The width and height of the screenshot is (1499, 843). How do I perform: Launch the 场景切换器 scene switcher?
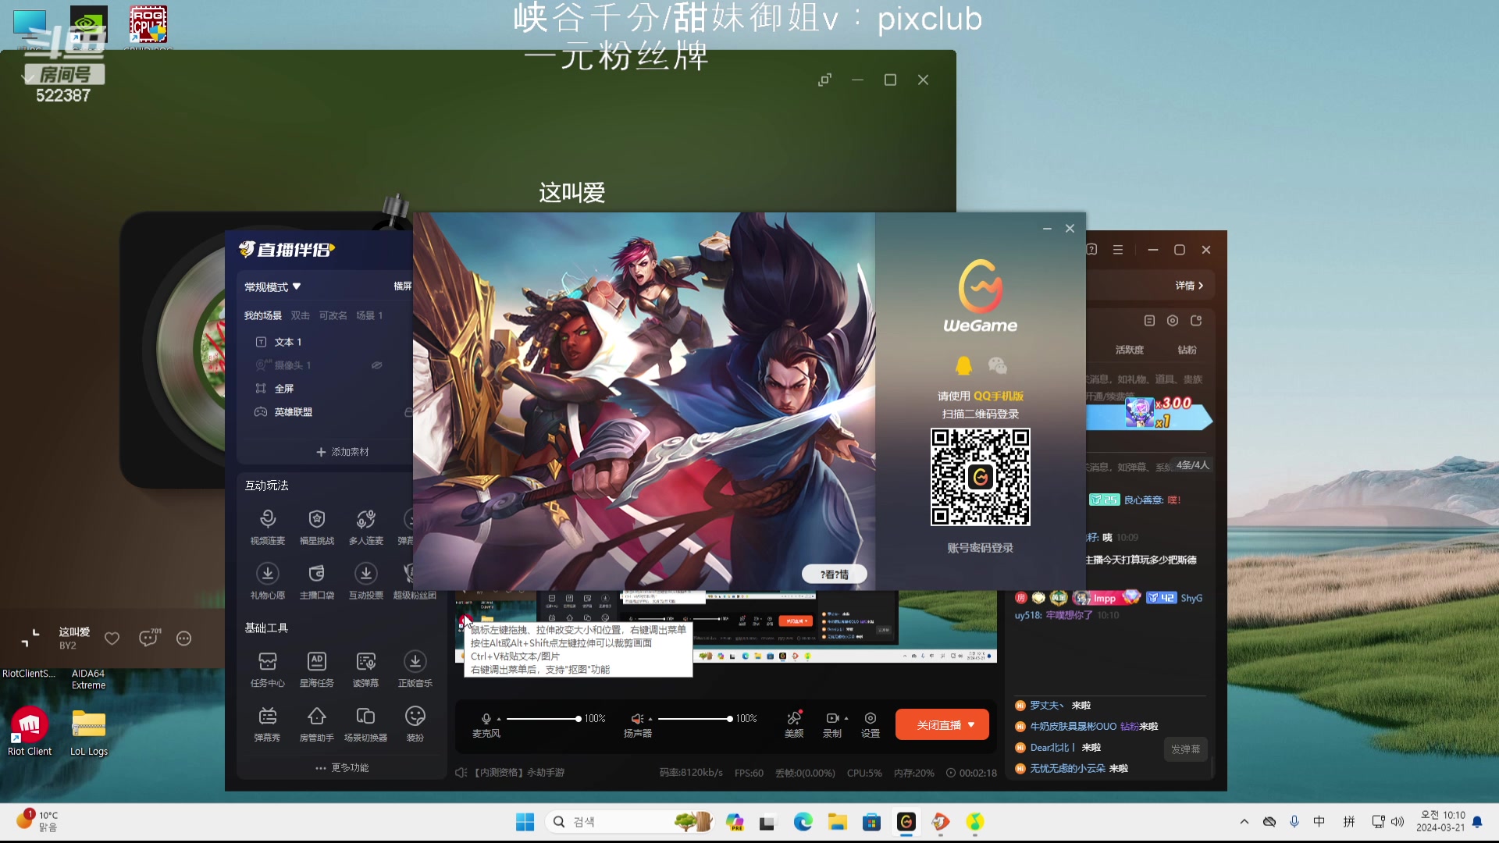point(365,717)
